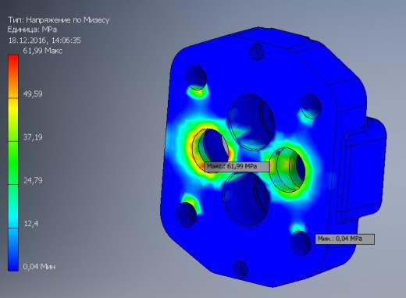This screenshot has width=406, height=298.
Task: Select the '37,19' legend value
Action: coord(33,137)
